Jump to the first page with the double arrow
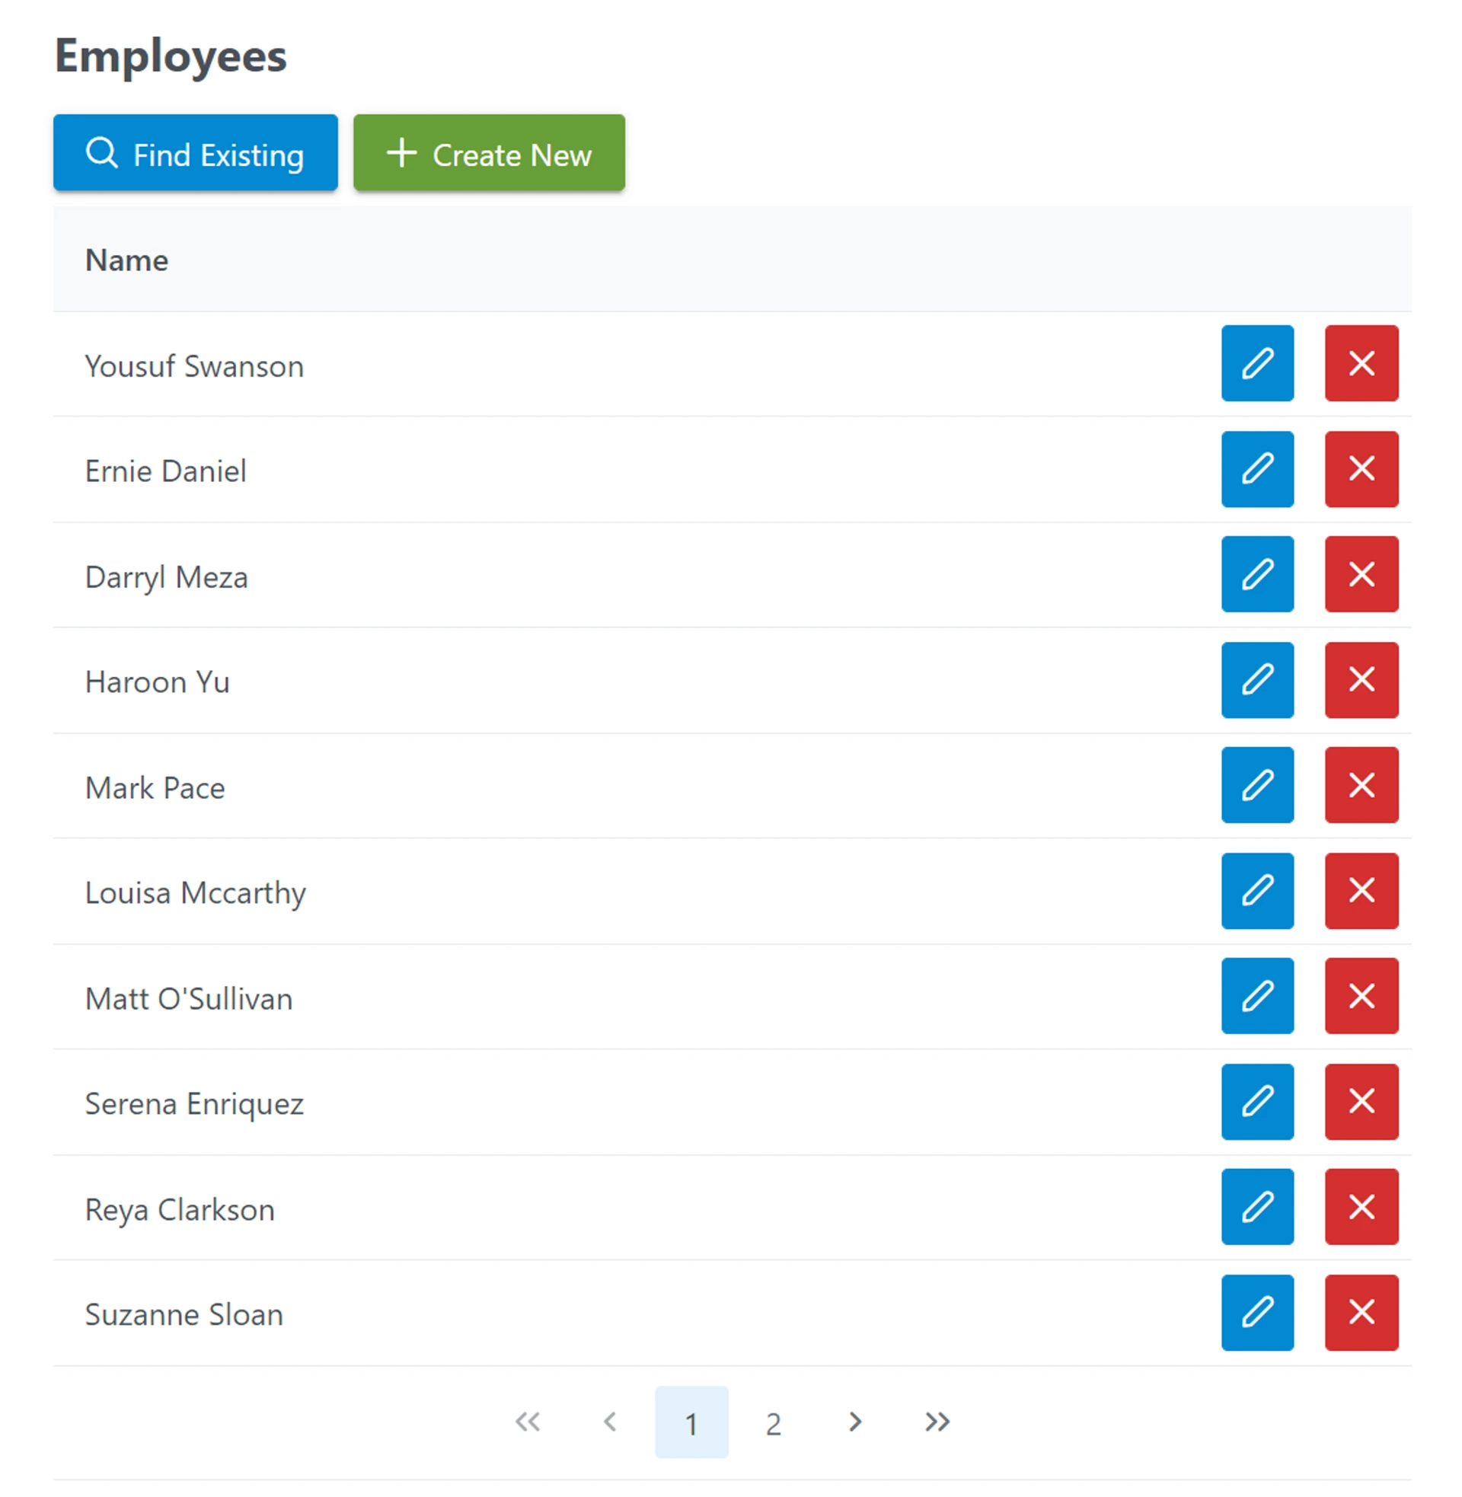 pyautogui.click(x=528, y=1422)
